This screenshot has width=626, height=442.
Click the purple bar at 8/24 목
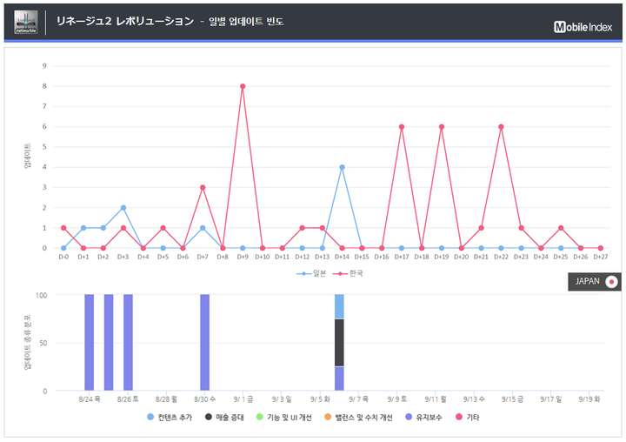[90, 343]
